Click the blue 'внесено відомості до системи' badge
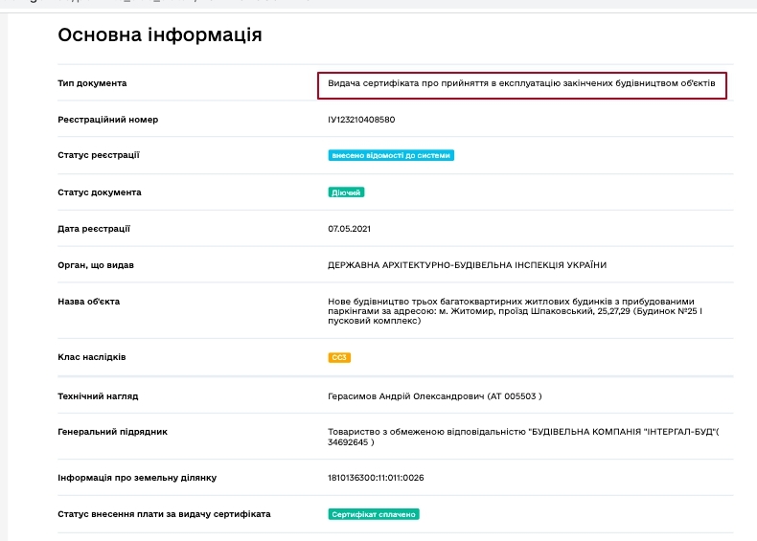The width and height of the screenshot is (757, 541). (391, 155)
